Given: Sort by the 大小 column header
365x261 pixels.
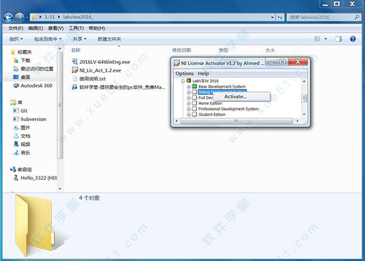Looking at the screenshot, I should tap(269, 50).
